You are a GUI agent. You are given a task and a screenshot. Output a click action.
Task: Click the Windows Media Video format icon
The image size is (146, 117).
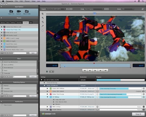click(5, 50)
